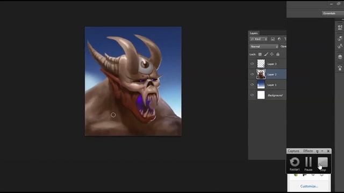
Task: Select Layer 3 transparent thumbnail
Action: pos(261,64)
